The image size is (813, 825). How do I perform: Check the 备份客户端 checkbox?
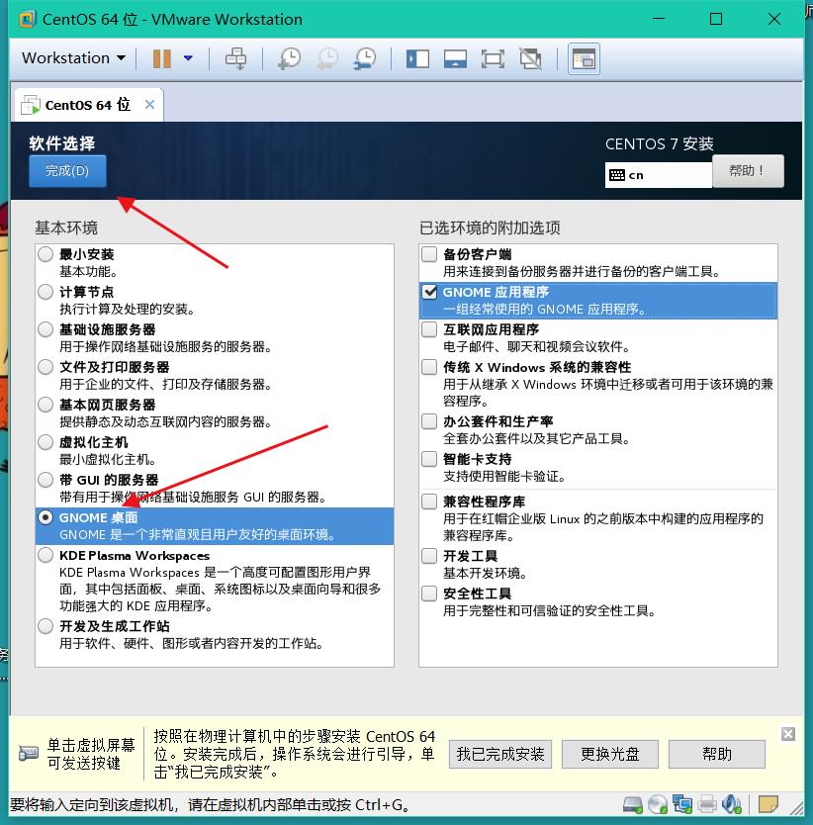(429, 254)
